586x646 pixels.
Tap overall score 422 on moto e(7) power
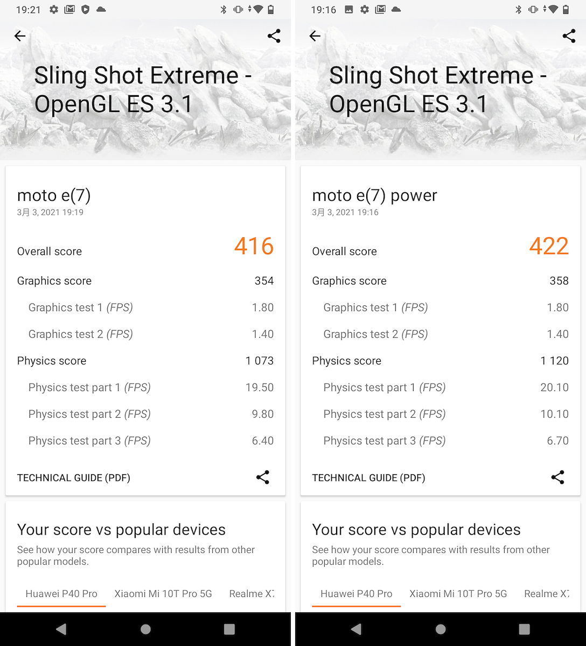(549, 247)
